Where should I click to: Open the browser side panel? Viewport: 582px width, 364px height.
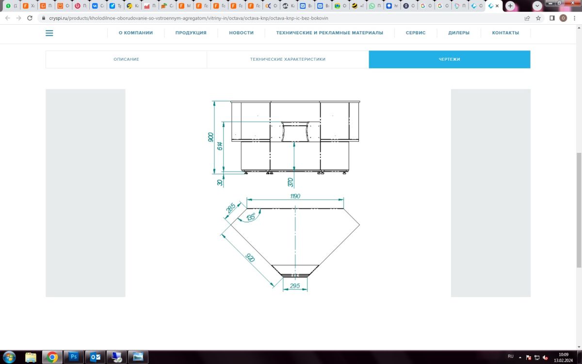coord(552,18)
